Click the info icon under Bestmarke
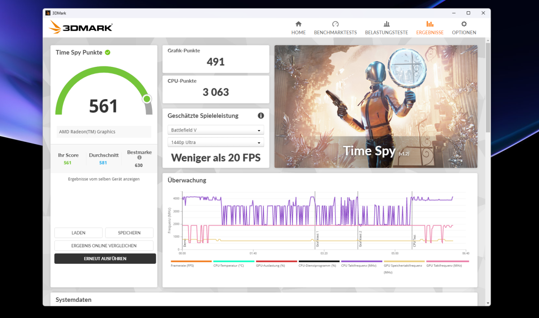The image size is (539, 318). pyautogui.click(x=139, y=158)
